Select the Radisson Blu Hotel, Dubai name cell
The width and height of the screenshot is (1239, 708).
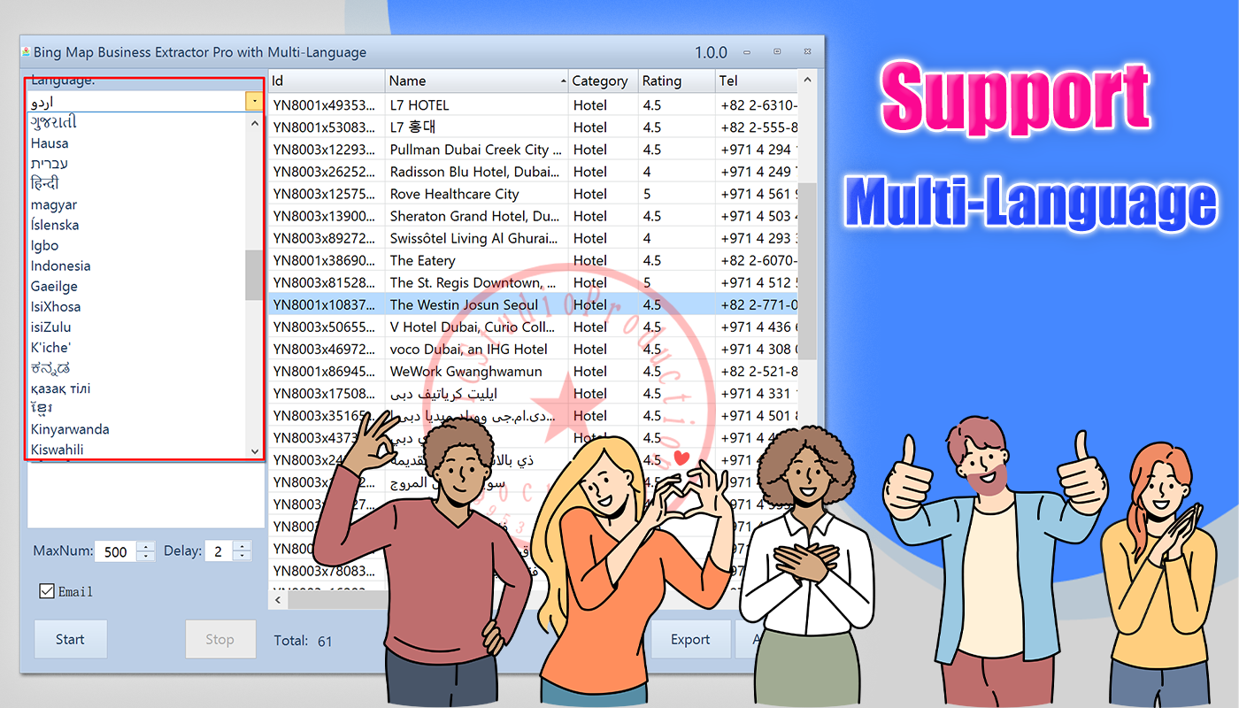[x=474, y=172]
